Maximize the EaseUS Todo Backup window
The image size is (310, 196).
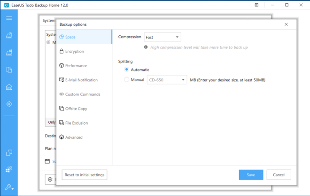pyautogui.click(x=287, y=5)
